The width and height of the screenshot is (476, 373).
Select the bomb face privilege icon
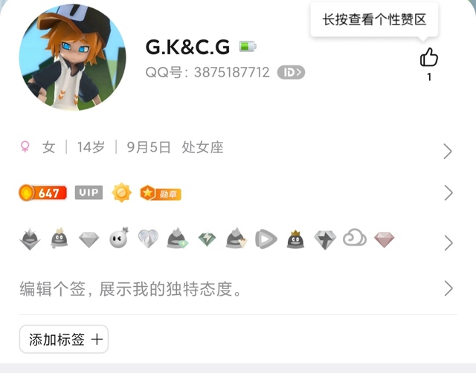click(119, 238)
